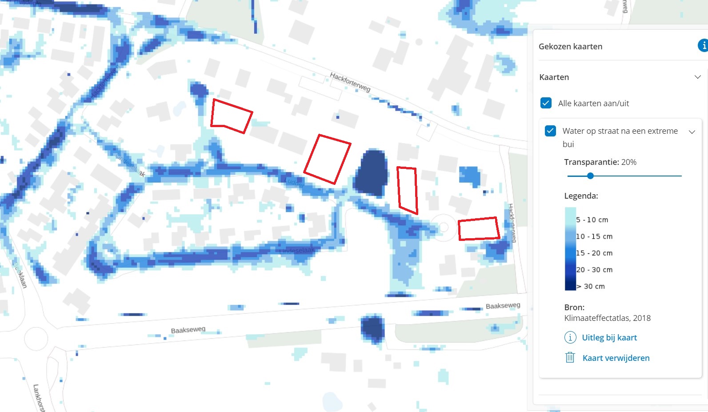708x412 pixels.
Task: Click the Gekozen kaarten panel title
Action: pos(570,46)
